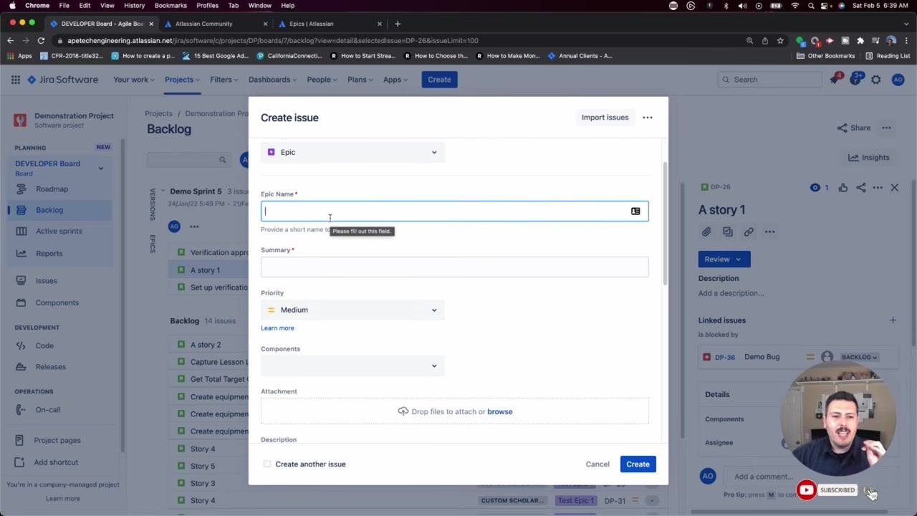The height and width of the screenshot is (516, 917).
Task: Open the more options ellipsis in Create issue dialog
Action: [x=648, y=118]
